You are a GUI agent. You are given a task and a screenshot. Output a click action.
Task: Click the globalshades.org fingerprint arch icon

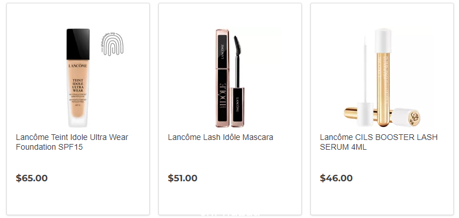pos(112,45)
